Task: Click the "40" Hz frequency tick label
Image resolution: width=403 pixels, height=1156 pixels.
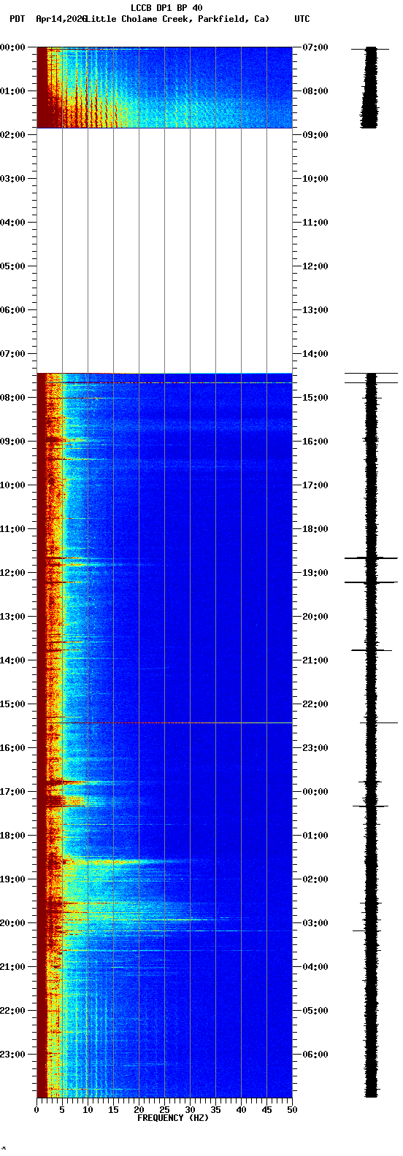Action: [x=241, y=1110]
